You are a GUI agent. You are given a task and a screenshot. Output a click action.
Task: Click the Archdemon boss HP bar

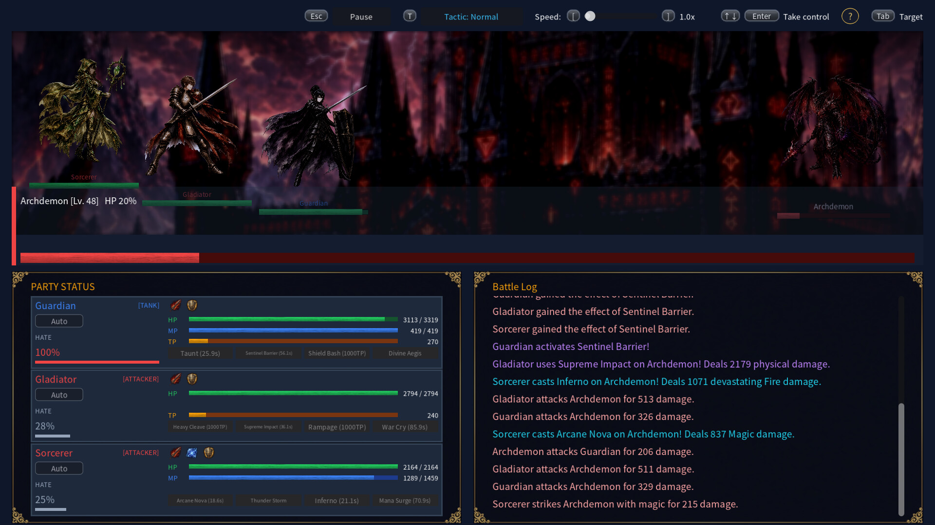(467, 258)
